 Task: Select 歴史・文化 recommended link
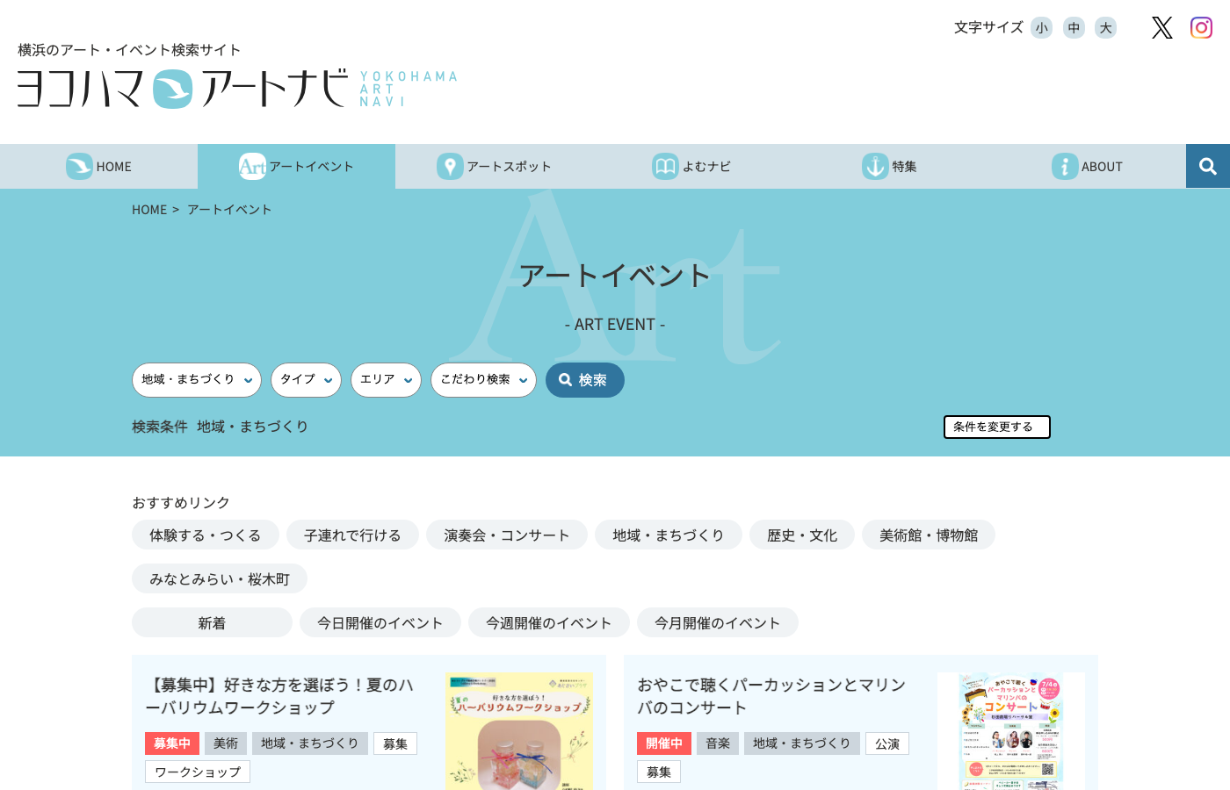tap(802, 535)
